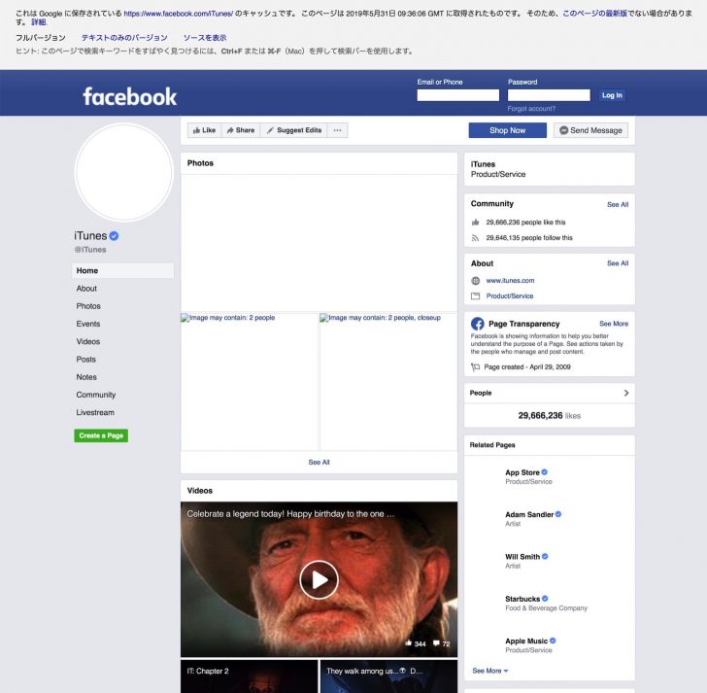
Task: Click the category icon beside Product/Service link
Action: click(x=475, y=296)
